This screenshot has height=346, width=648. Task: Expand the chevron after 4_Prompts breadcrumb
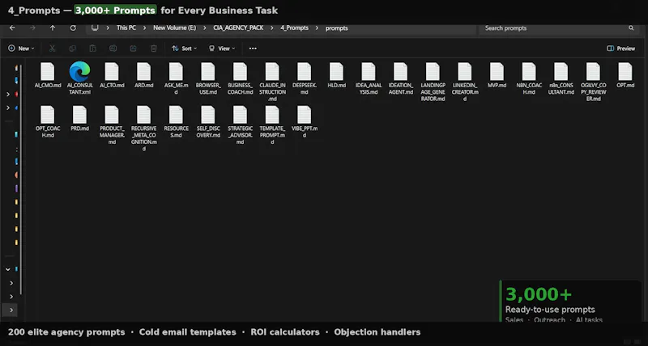tap(317, 28)
